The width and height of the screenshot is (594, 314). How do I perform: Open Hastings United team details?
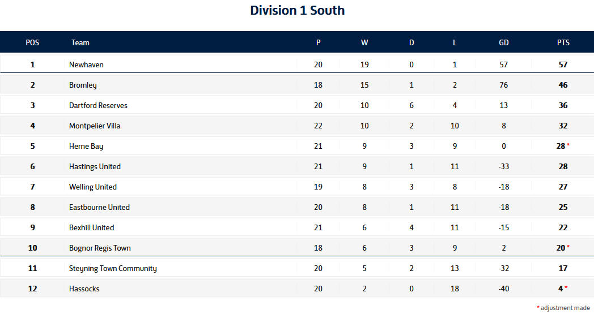click(x=95, y=166)
